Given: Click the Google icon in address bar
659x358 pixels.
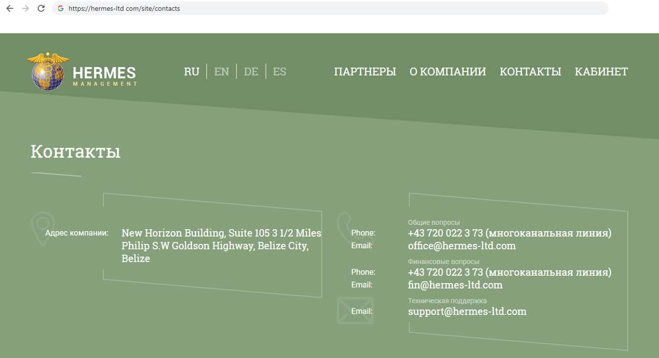Looking at the screenshot, I should point(61,8).
